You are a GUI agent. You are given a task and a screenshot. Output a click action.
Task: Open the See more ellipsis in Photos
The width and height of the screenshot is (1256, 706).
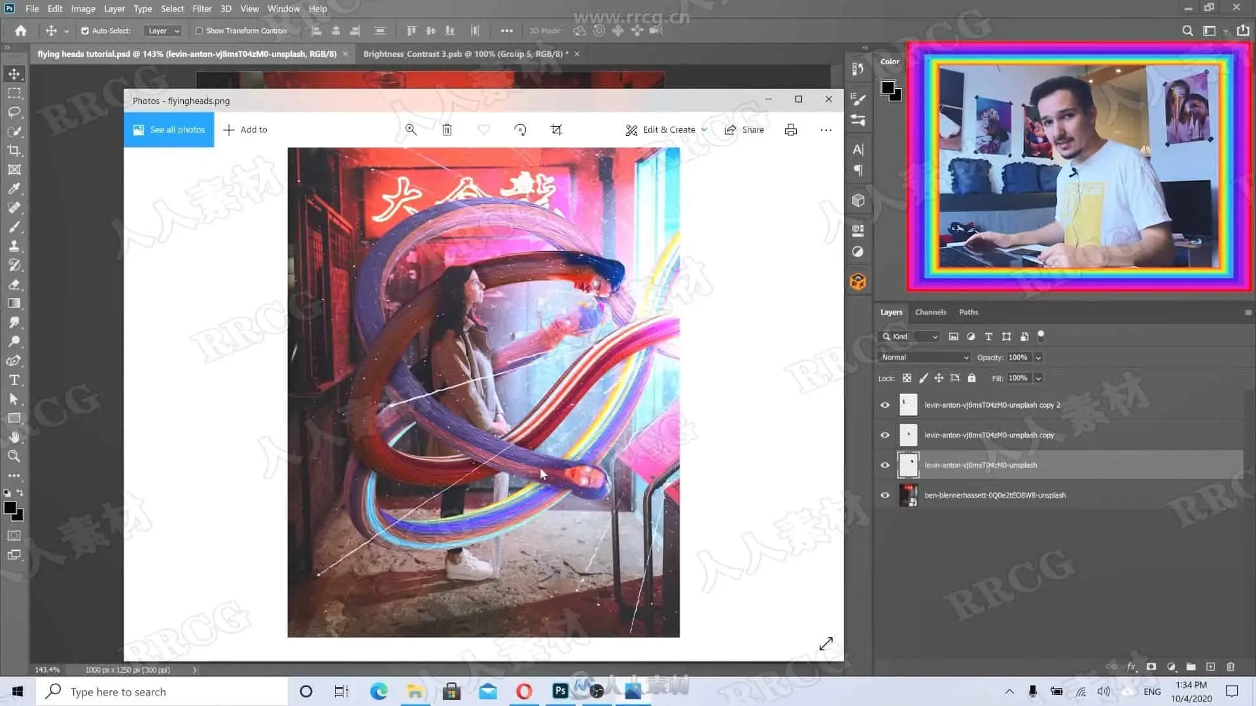click(x=826, y=129)
